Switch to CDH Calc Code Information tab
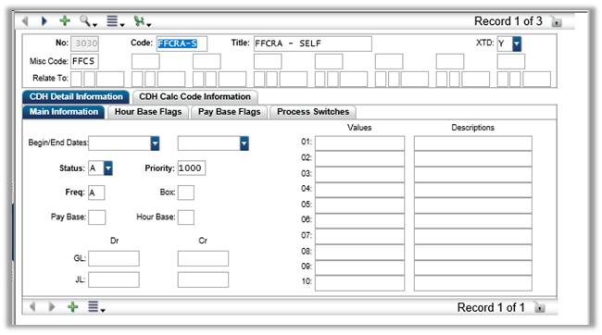 coord(195,96)
